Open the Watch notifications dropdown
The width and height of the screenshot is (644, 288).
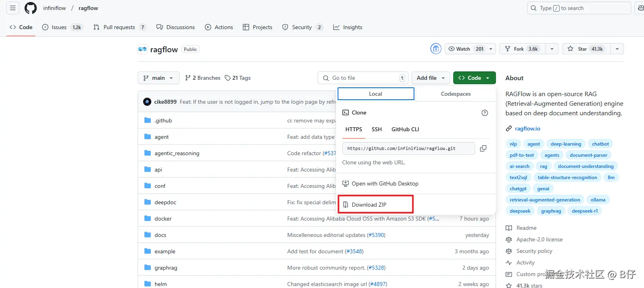pyautogui.click(x=470, y=49)
